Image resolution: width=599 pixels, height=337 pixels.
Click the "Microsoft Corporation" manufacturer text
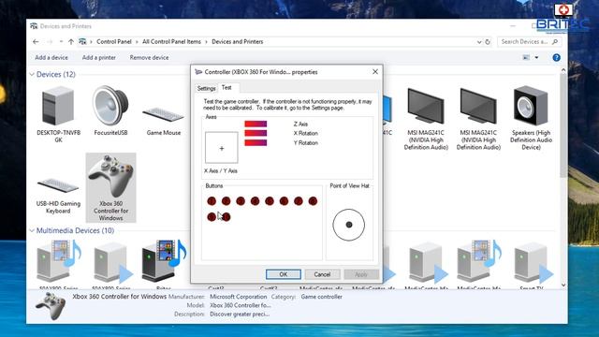tap(239, 297)
